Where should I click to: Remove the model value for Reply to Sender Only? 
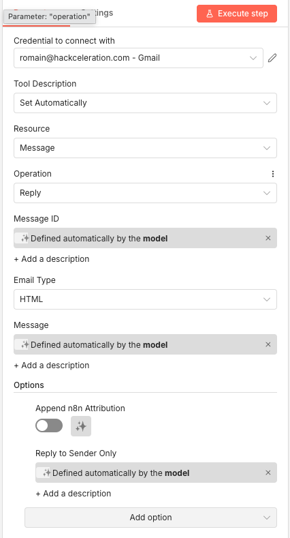click(268, 473)
